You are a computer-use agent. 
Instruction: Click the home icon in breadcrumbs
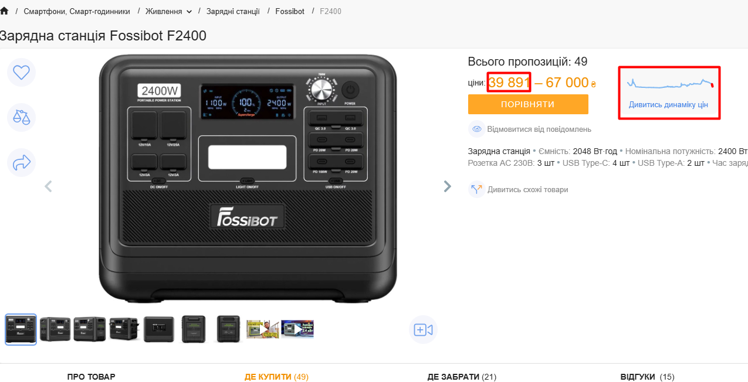coord(5,11)
